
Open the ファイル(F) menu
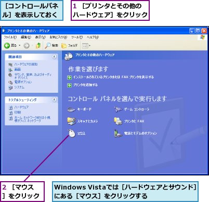10,37
